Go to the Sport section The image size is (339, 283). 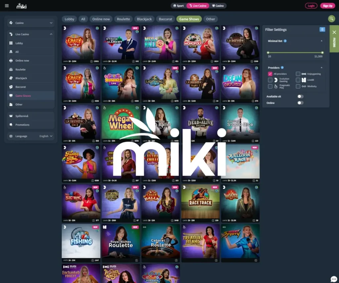(x=178, y=6)
